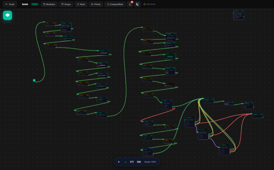Select the funnel name 'teste'

point(25,4)
